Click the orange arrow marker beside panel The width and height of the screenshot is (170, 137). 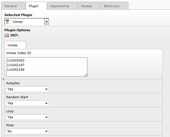[3, 79]
